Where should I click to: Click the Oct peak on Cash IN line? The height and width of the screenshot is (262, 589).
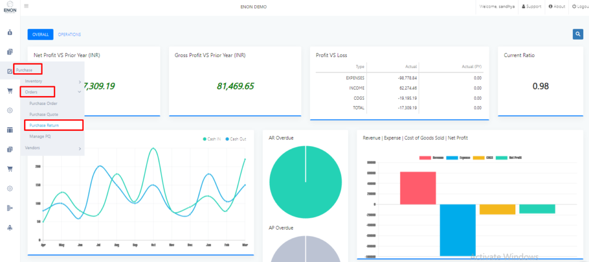click(152, 148)
